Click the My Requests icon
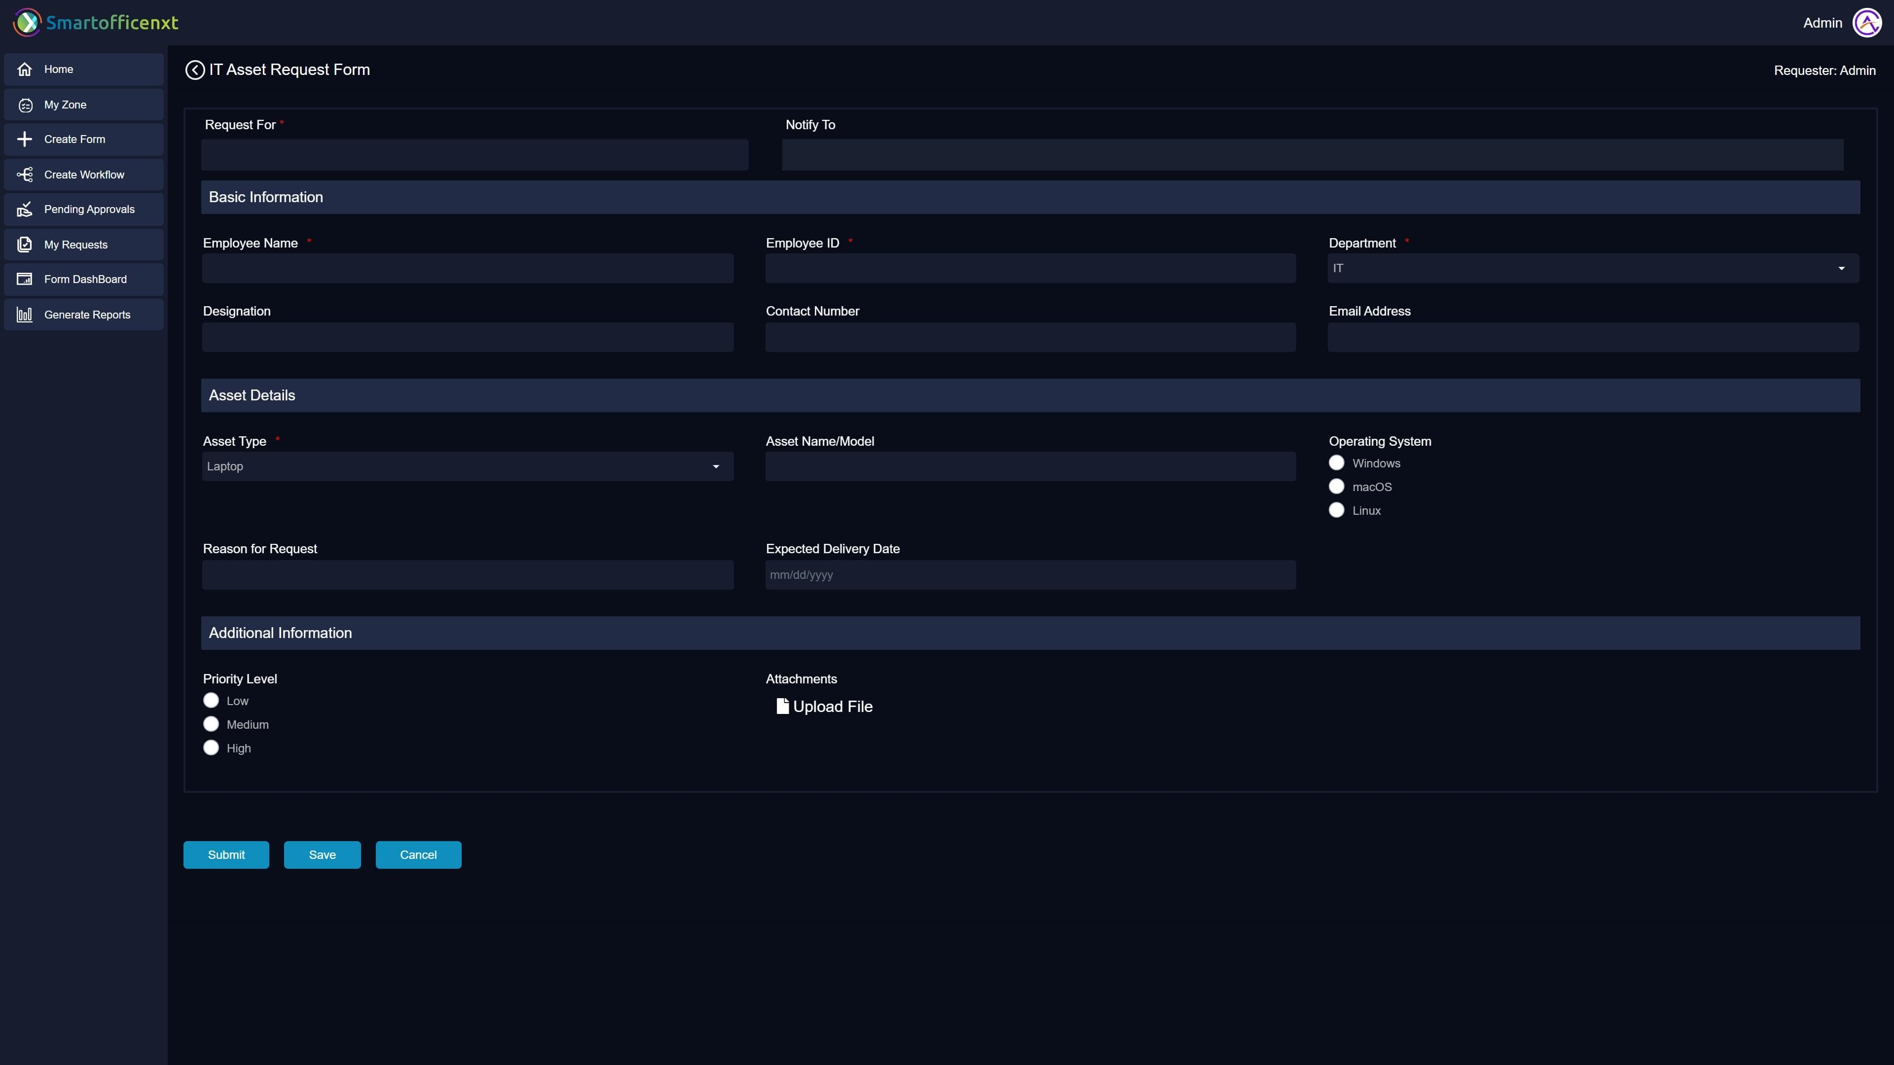The image size is (1894, 1065). [25, 244]
